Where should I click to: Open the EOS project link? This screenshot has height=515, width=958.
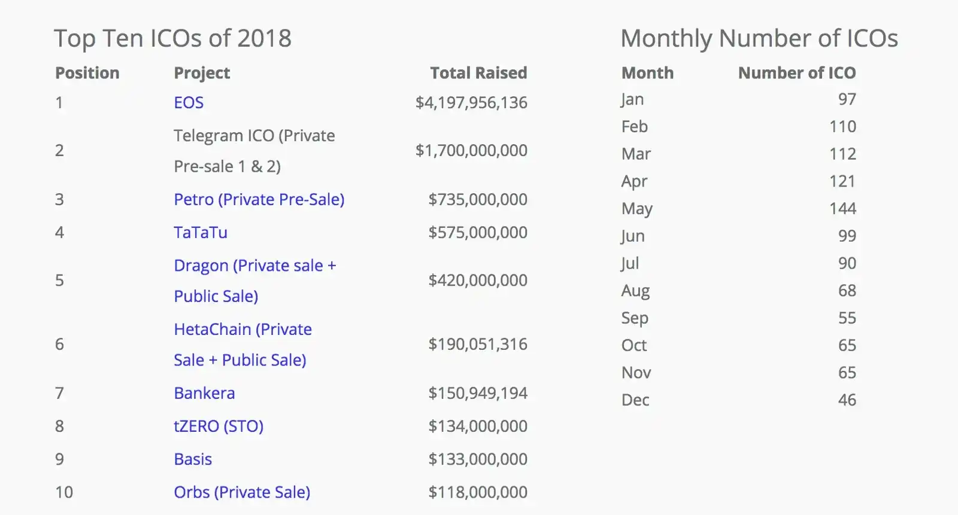click(x=189, y=103)
